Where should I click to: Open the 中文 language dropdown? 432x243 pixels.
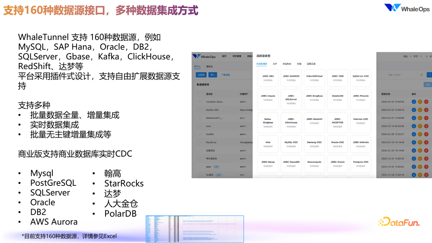[x=417, y=56]
